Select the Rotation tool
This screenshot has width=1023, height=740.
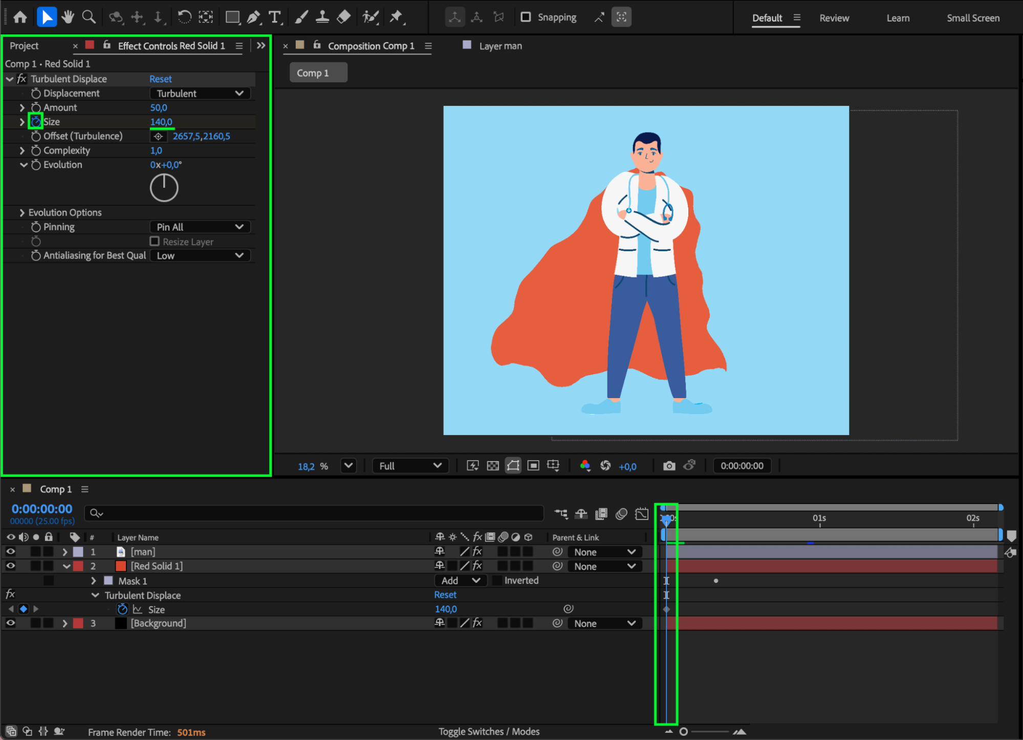pyautogui.click(x=184, y=17)
